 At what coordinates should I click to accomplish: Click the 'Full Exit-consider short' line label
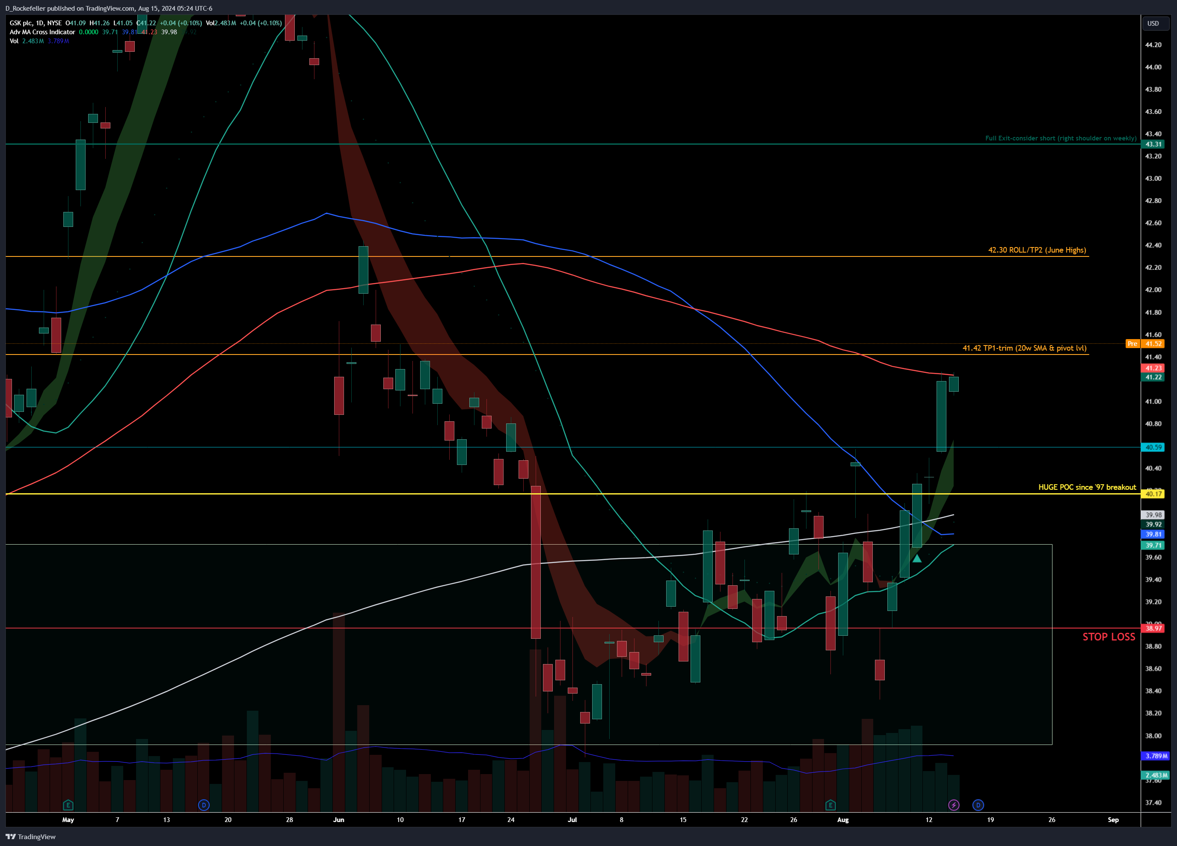coord(1061,138)
